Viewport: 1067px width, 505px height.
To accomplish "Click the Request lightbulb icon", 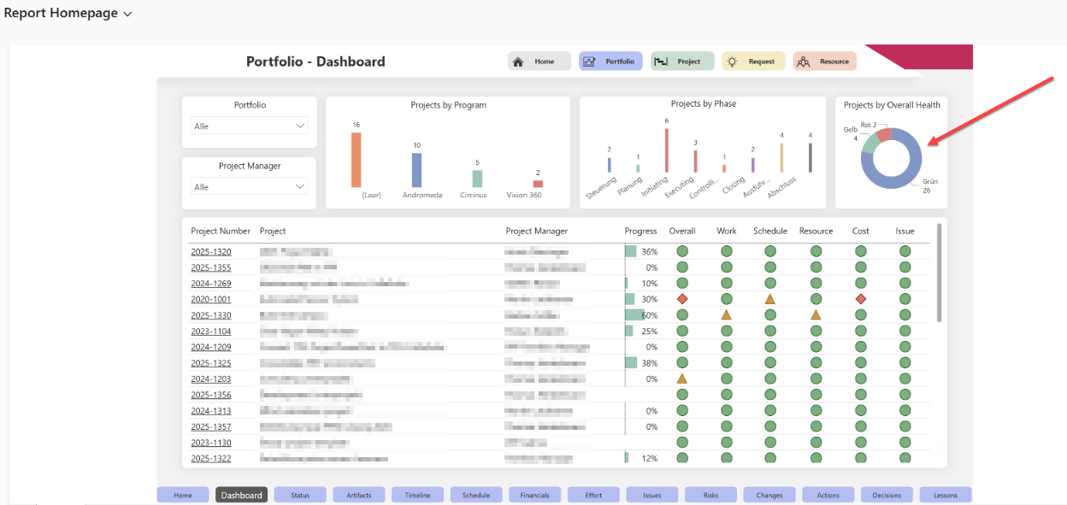I will tap(732, 62).
